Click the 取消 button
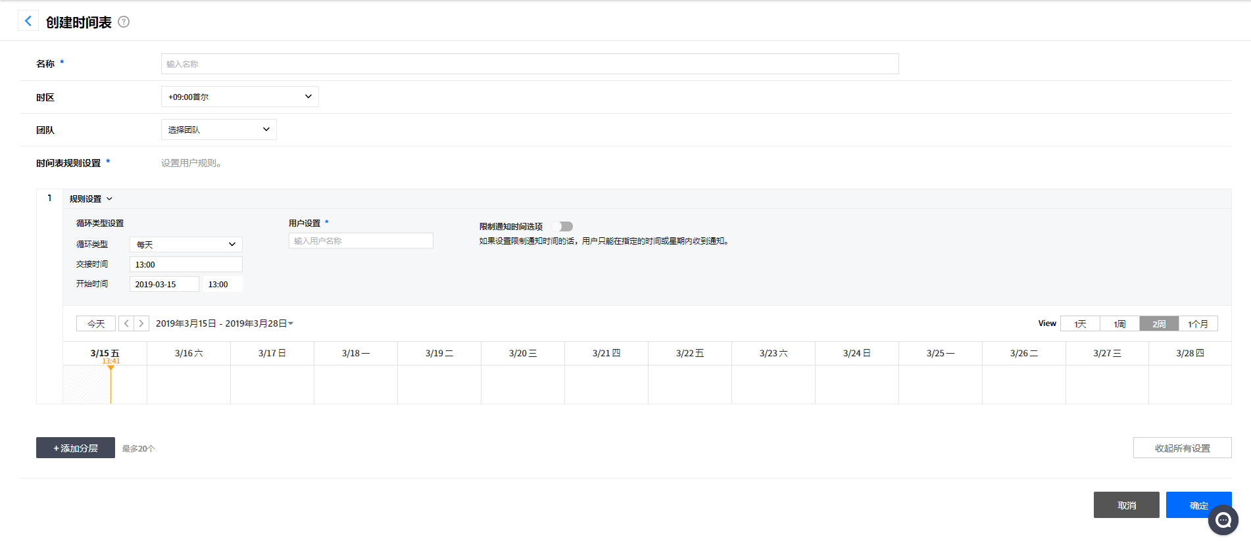Viewport: 1251px width, 541px height. [1126, 505]
